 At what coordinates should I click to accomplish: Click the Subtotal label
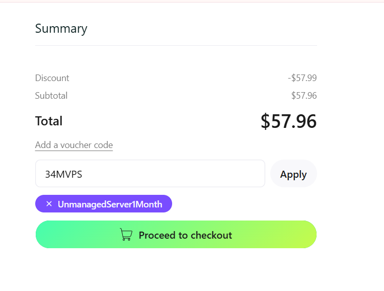[x=51, y=96]
